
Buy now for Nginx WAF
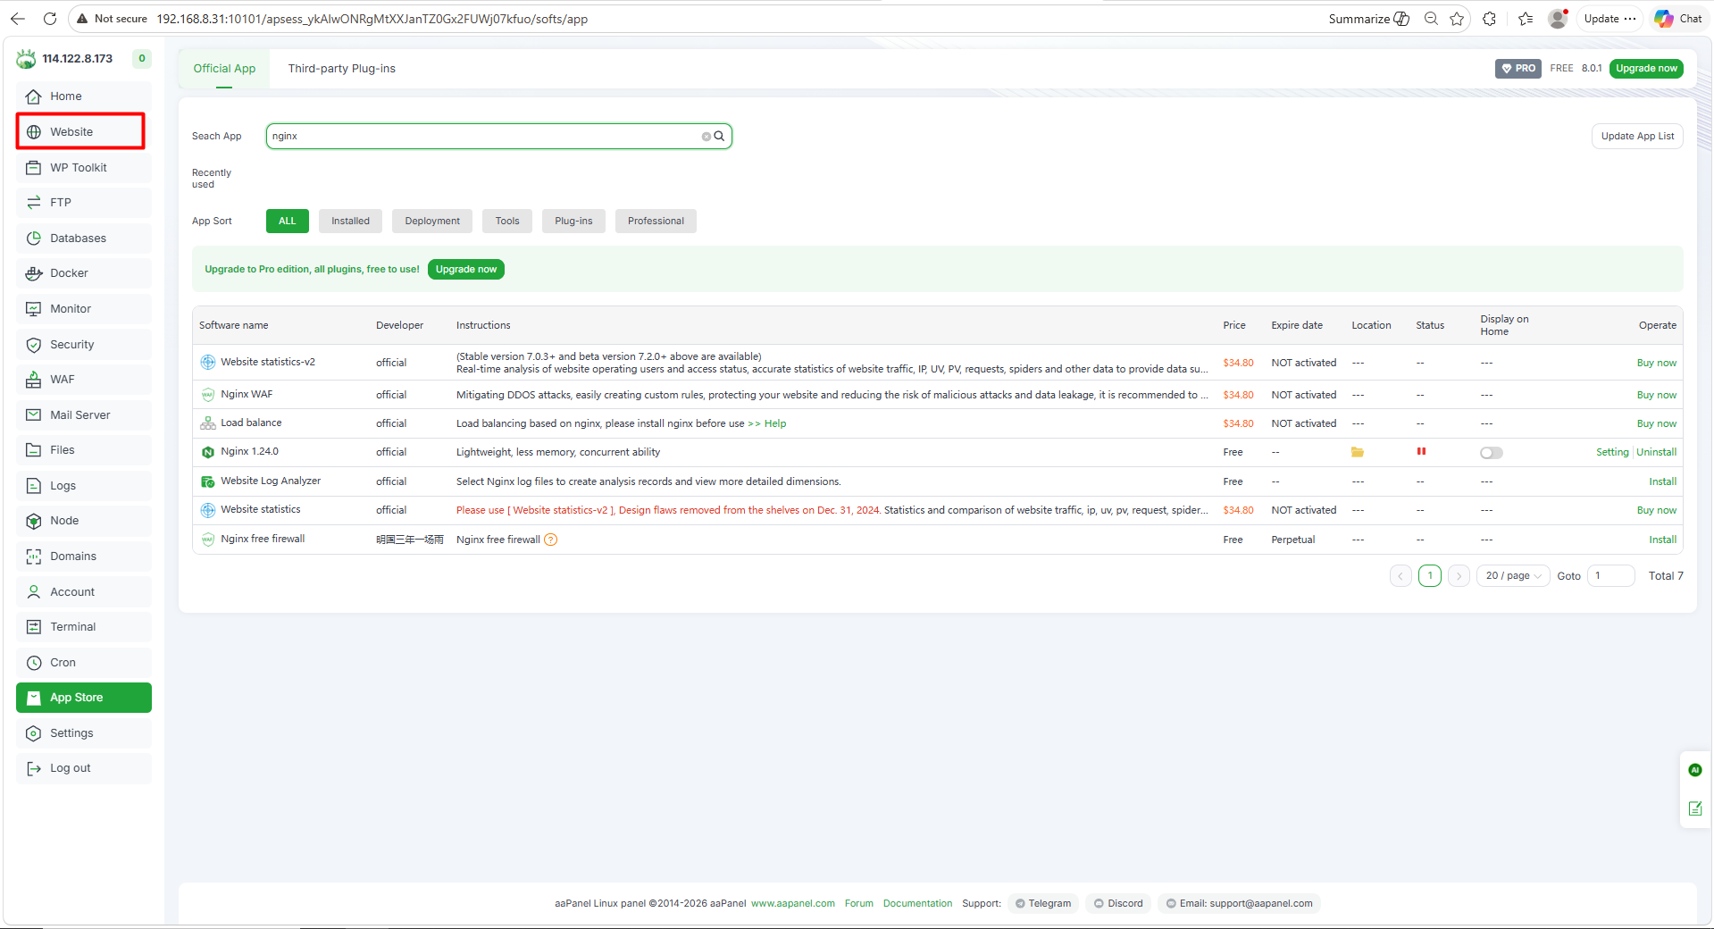(1656, 395)
